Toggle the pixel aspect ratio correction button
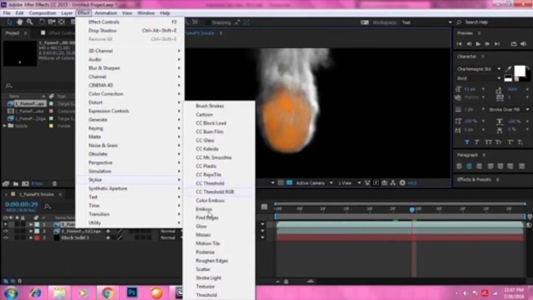The height and width of the screenshot is (300, 533). 368,182
